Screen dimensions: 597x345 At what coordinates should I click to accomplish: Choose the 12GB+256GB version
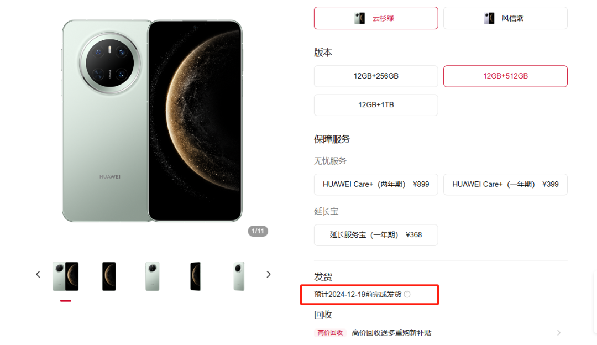click(x=376, y=76)
